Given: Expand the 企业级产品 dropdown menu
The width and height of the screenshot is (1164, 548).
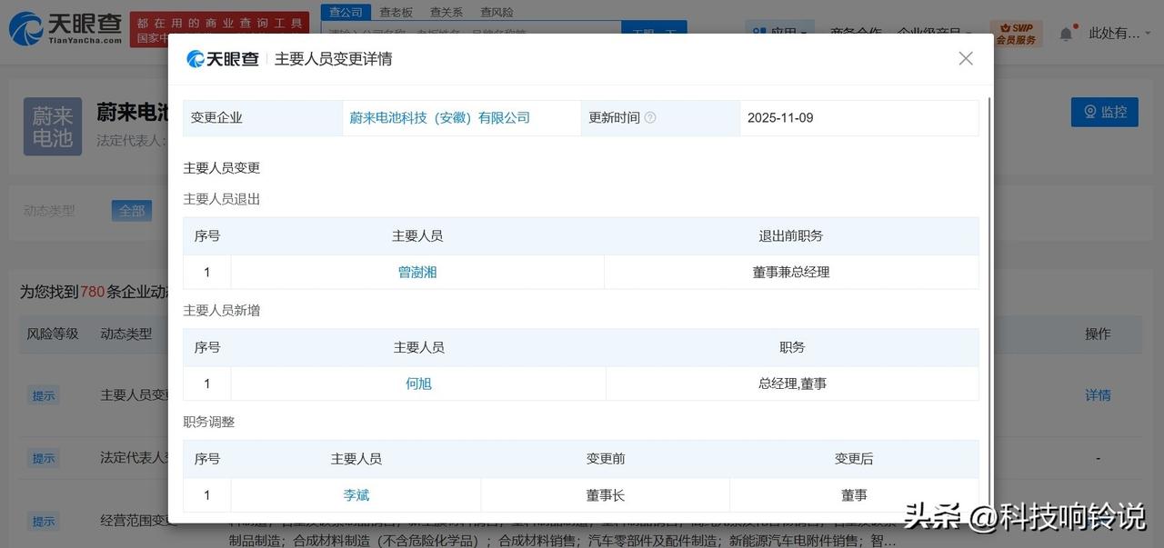Looking at the screenshot, I should [x=935, y=30].
